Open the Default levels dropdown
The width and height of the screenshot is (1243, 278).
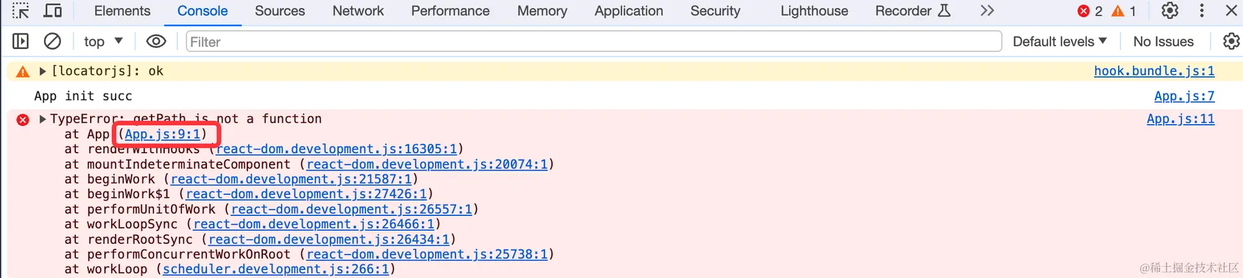click(x=1060, y=42)
